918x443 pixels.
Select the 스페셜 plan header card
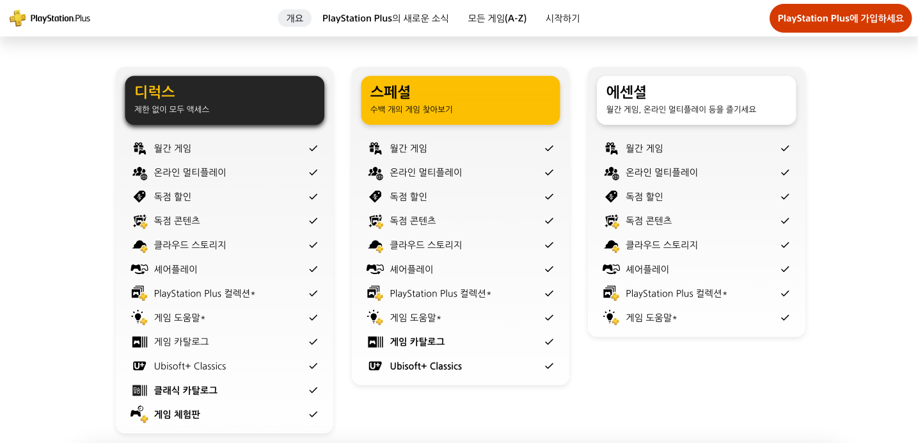461,100
